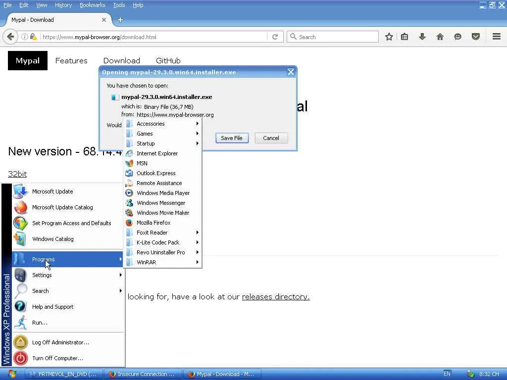This screenshot has height=380, width=507.
Task: Follow the releases directory link
Action: pos(276,297)
